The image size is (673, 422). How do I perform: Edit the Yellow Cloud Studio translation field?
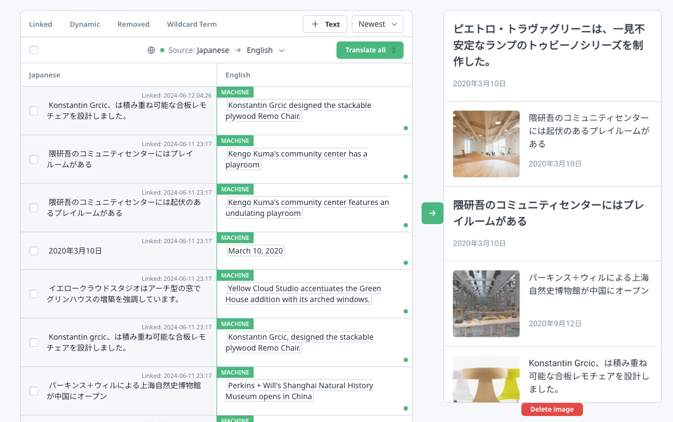pos(304,294)
